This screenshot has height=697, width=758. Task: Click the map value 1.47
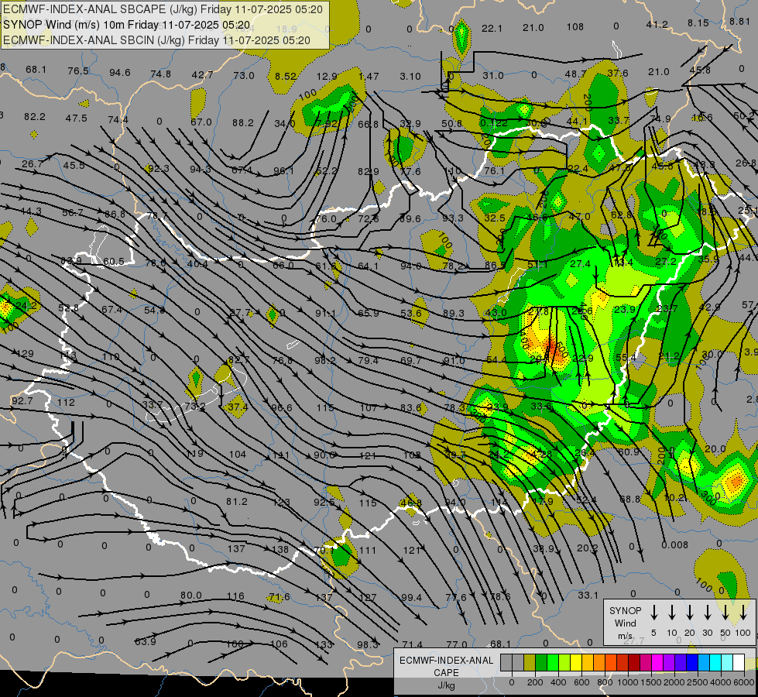[369, 77]
